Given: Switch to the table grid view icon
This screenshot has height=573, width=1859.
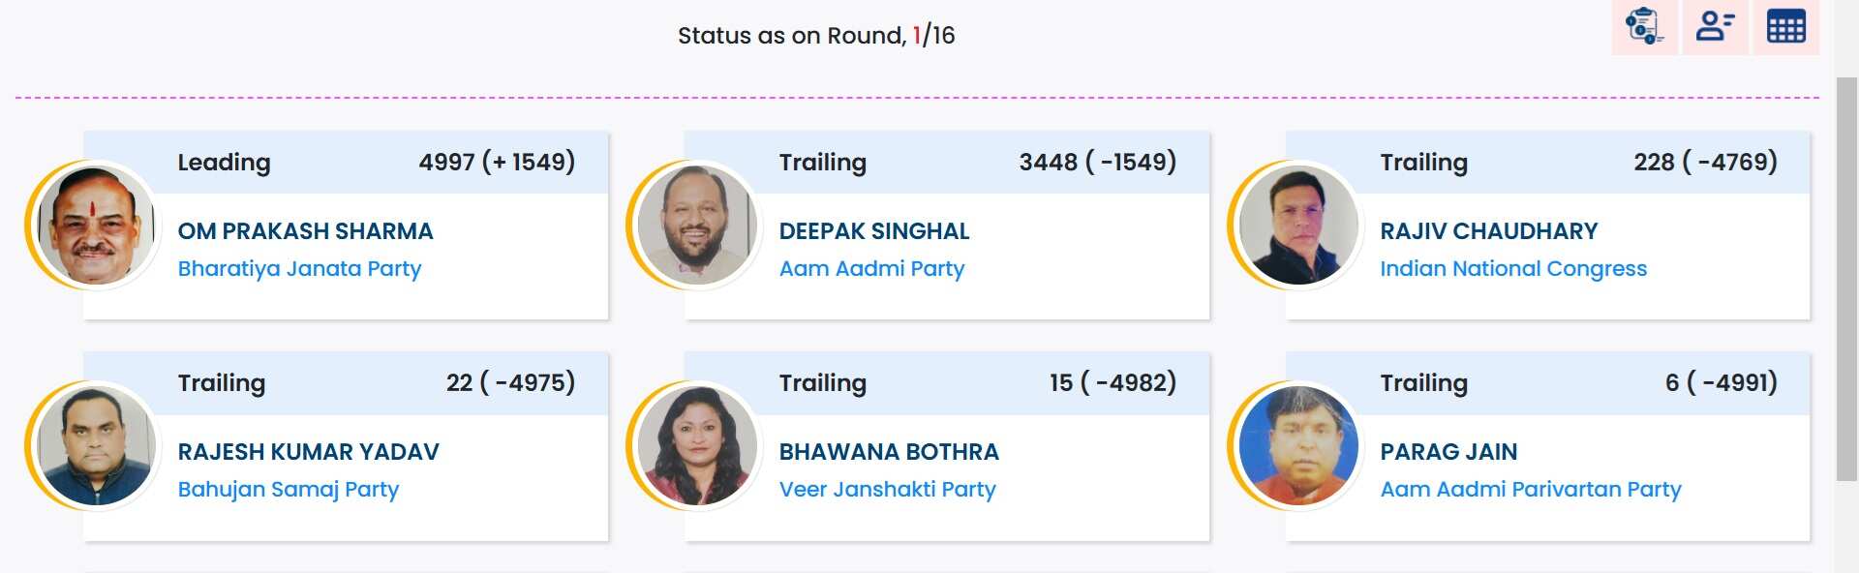Looking at the screenshot, I should (x=1785, y=26).
